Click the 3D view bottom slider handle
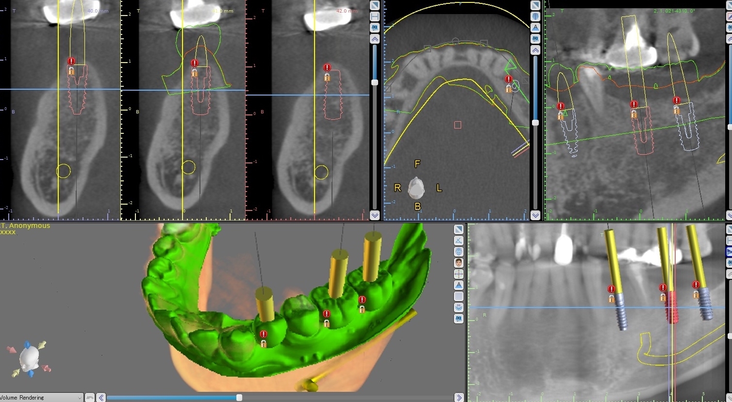The height and width of the screenshot is (402, 732). point(239,398)
